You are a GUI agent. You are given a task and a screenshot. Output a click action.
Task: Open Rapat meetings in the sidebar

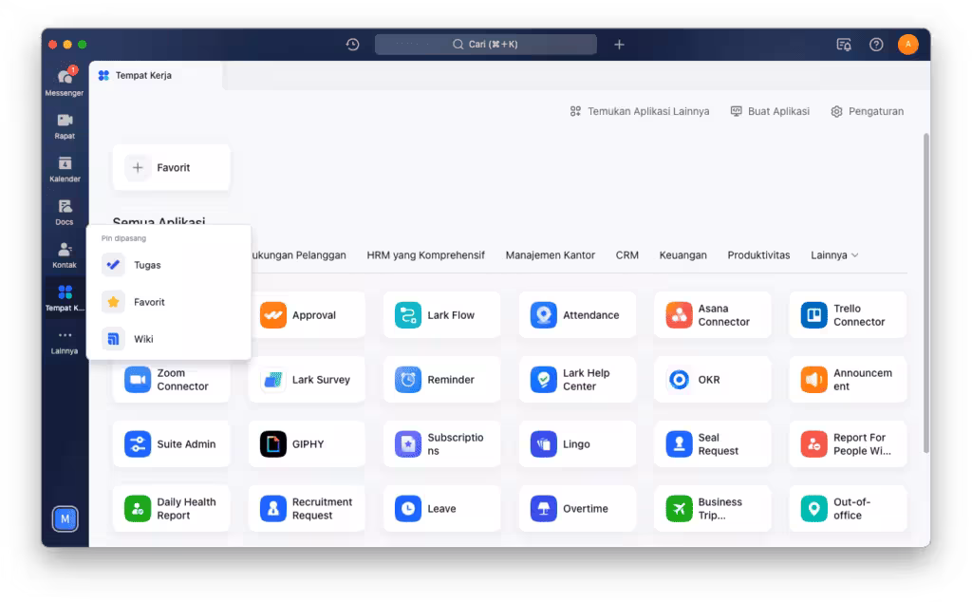click(65, 126)
